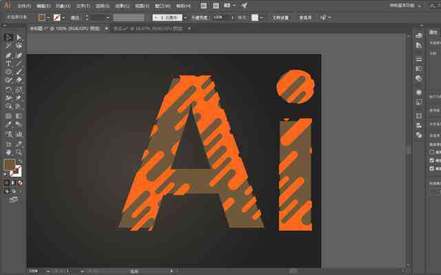Select the Direct Selection tool
The height and width of the screenshot is (275, 441).
click(19, 37)
